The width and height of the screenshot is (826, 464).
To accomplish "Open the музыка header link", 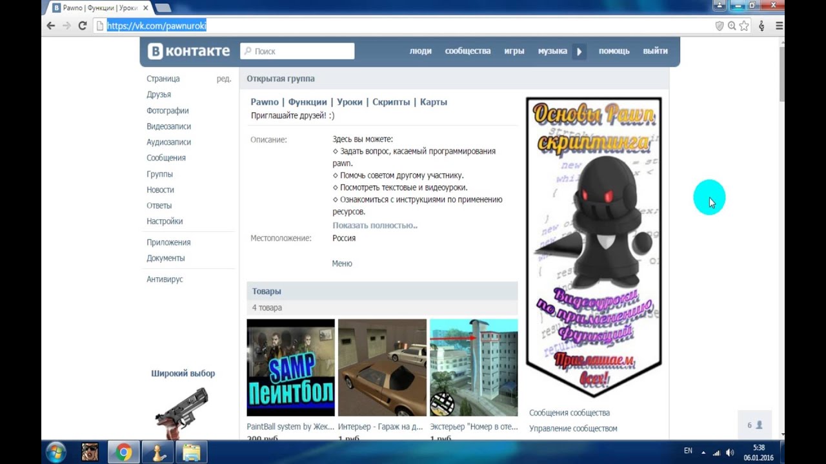I will pyautogui.click(x=552, y=51).
